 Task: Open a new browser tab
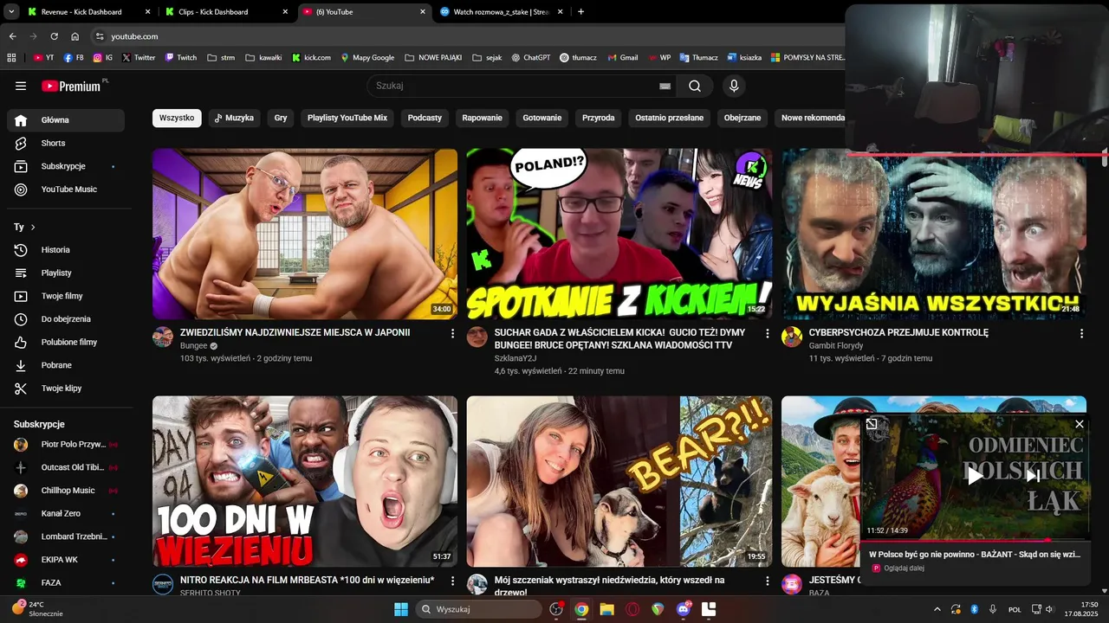(x=580, y=12)
